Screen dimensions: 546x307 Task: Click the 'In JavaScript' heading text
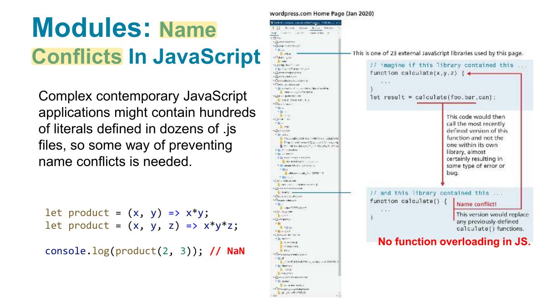[x=195, y=57]
